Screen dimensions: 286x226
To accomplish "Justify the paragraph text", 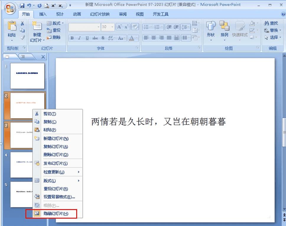I will [169, 38].
